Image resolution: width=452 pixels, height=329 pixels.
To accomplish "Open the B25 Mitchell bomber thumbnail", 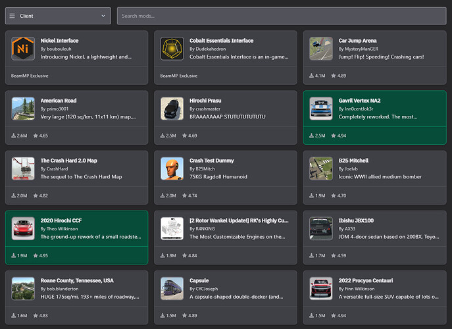I will click(x=321, y=168).
